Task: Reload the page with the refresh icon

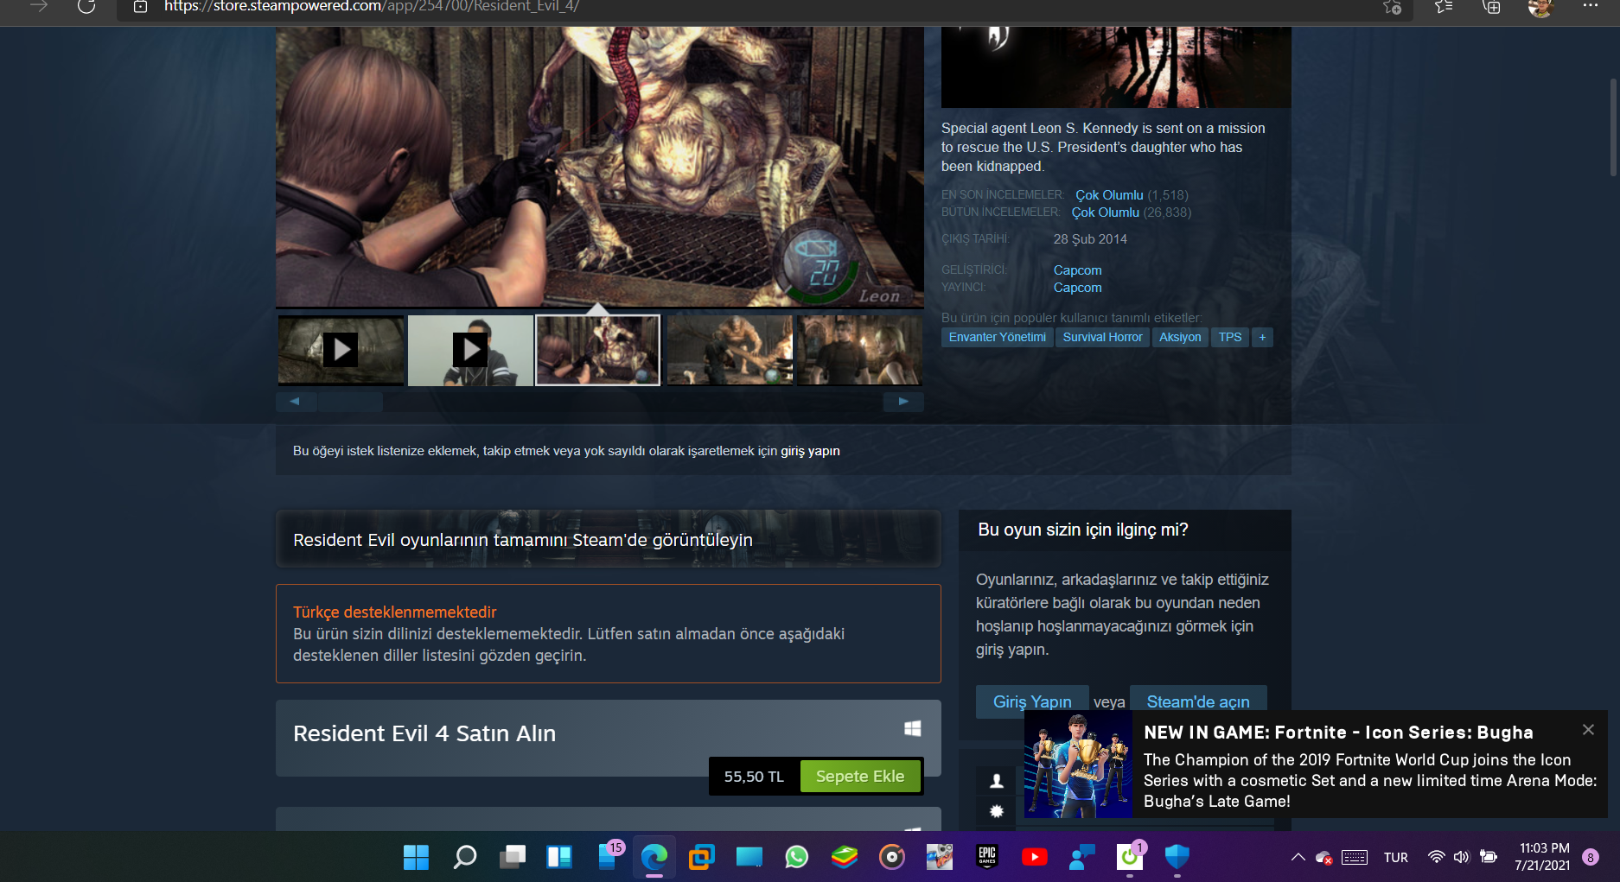Action: 86,7
